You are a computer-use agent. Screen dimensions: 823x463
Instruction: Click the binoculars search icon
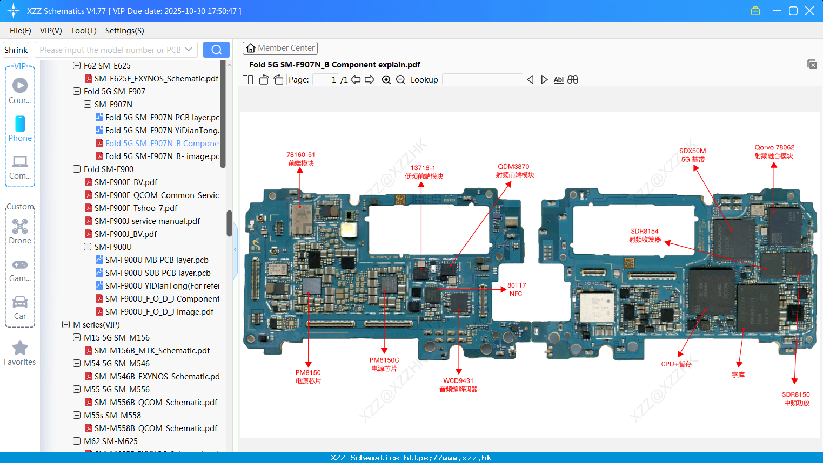pos(573,79)
